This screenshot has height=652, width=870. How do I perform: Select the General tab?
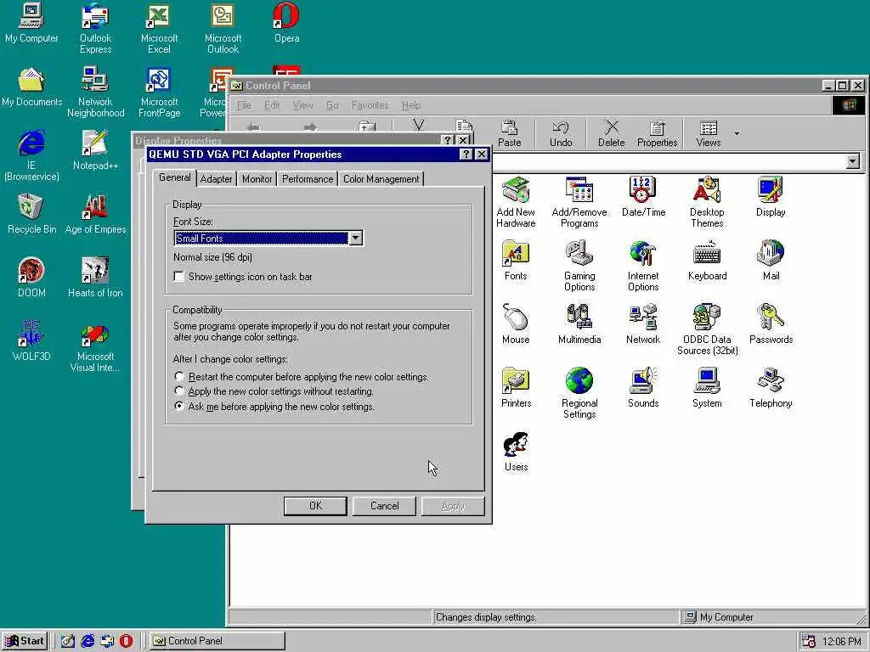click(174, 177)
